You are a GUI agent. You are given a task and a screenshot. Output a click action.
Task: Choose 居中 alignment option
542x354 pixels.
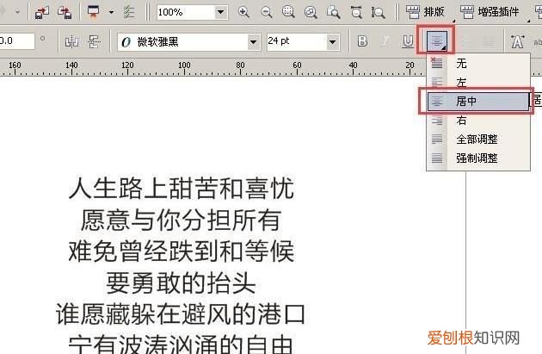[x=478, y=102]
